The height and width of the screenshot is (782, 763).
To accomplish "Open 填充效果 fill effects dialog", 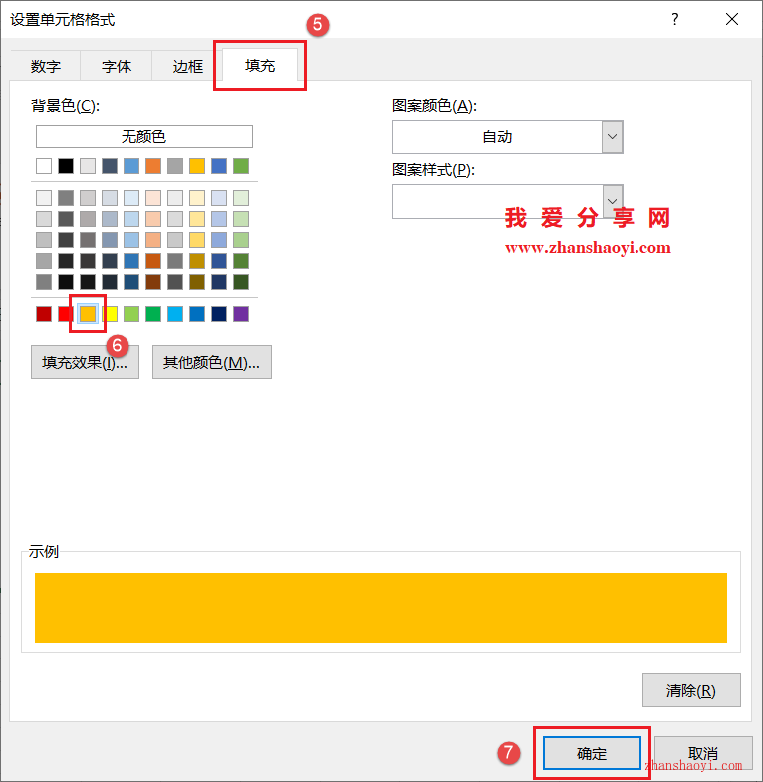I will 85,362.
